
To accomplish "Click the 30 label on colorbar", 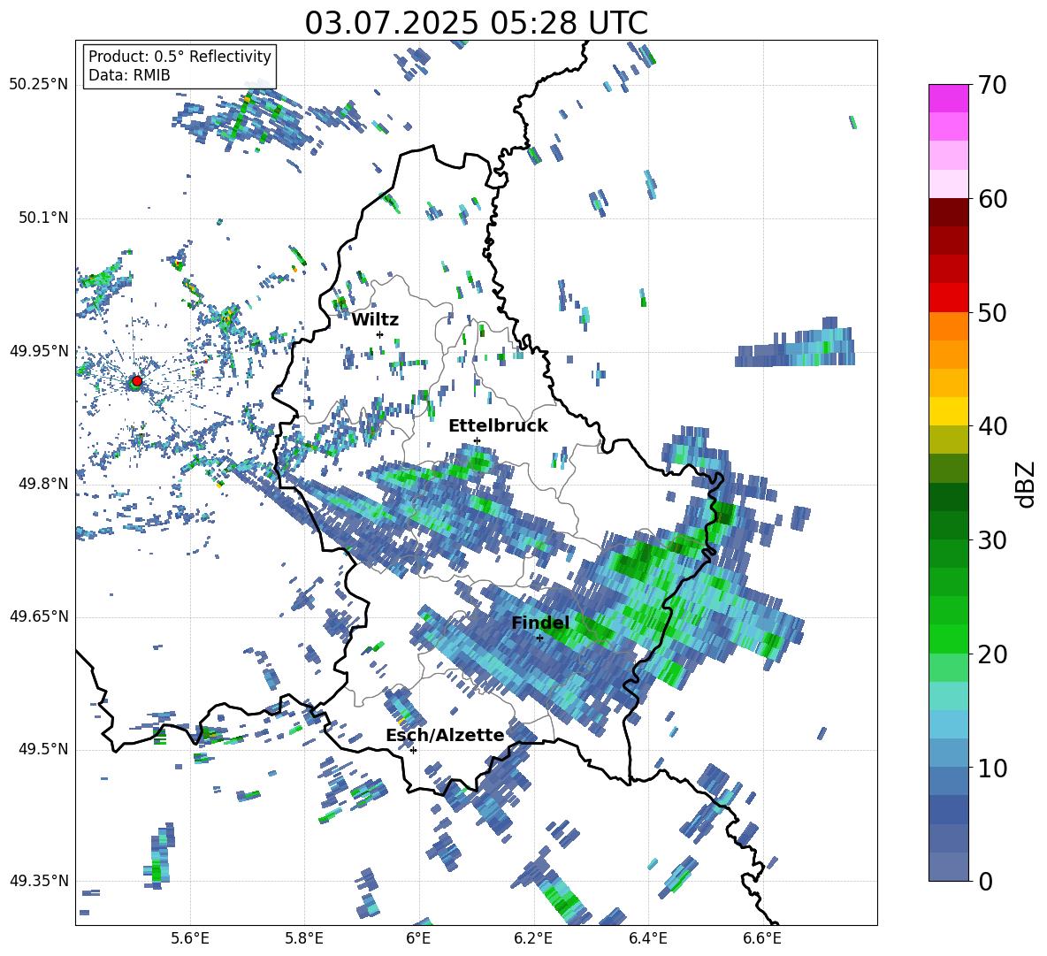I will (993, 540).
